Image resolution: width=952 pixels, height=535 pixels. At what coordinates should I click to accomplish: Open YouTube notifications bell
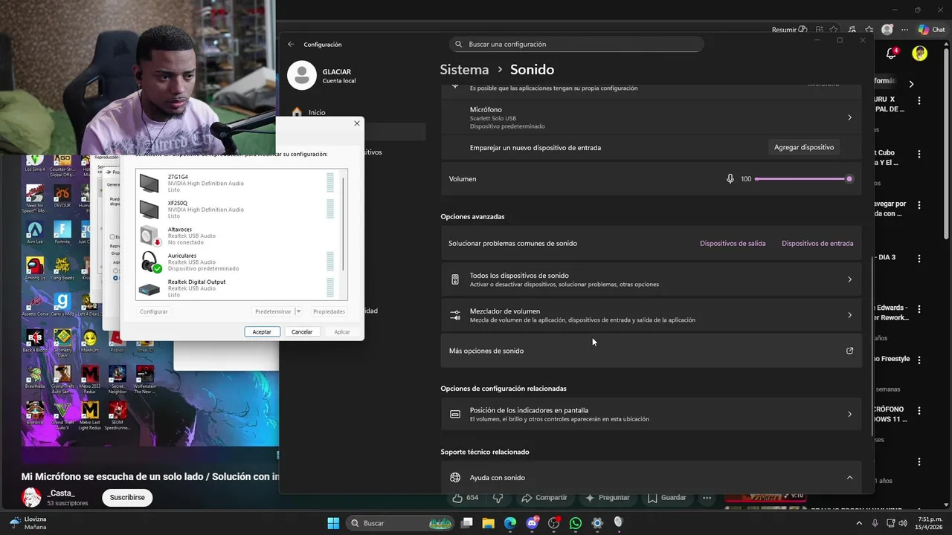tap(891, 53)
